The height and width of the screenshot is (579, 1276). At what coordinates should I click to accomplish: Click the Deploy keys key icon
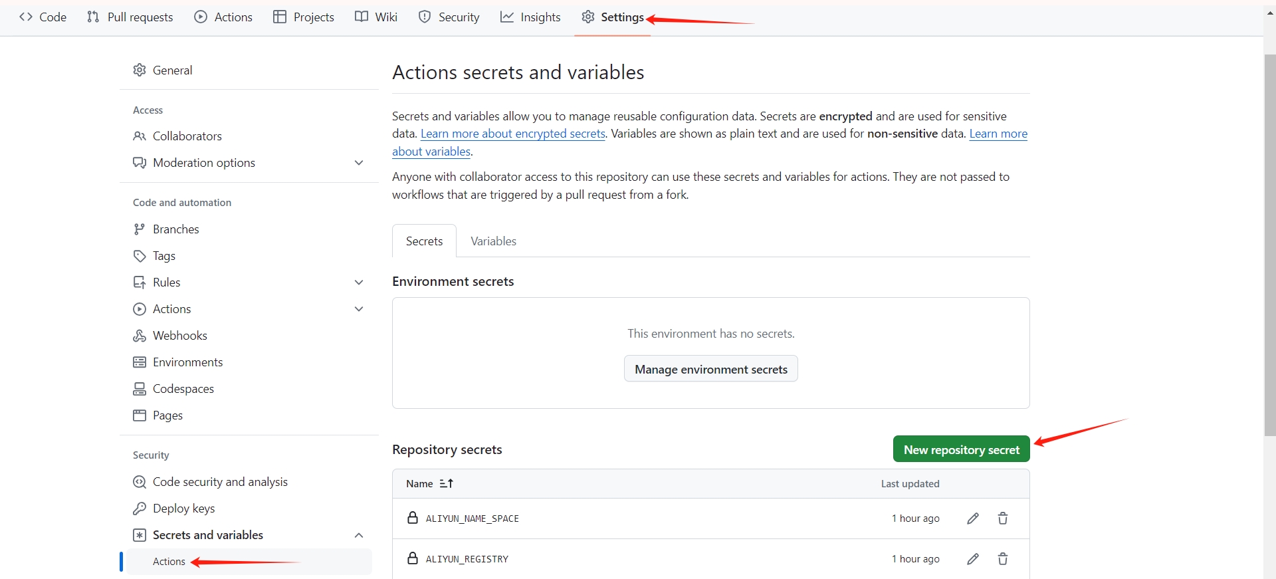[x=140, y=509]
